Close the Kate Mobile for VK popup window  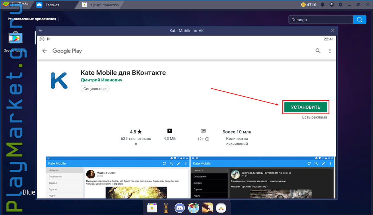[333, 30]
